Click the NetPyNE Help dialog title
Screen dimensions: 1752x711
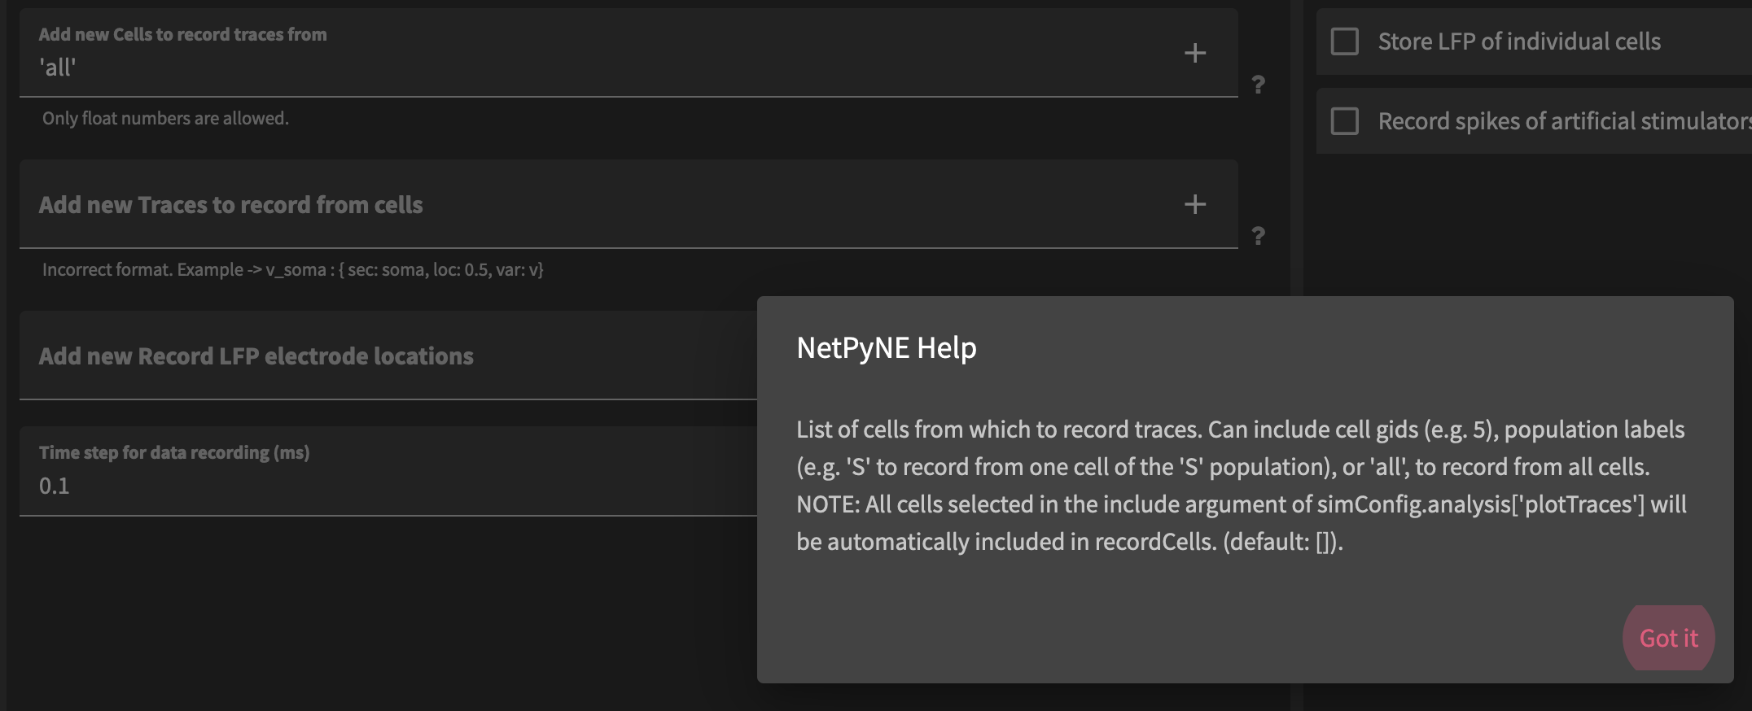point(886,347)
